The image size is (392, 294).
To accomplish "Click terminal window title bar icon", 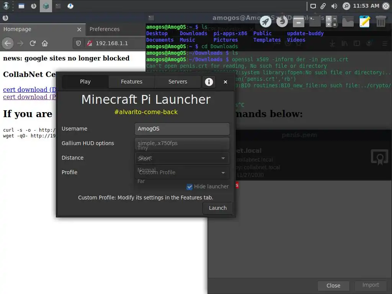I will tap(151, 18).
